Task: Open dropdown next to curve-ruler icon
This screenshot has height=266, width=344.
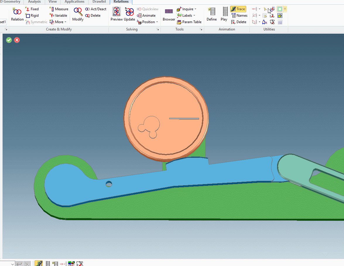Action: tap(259, 22)
